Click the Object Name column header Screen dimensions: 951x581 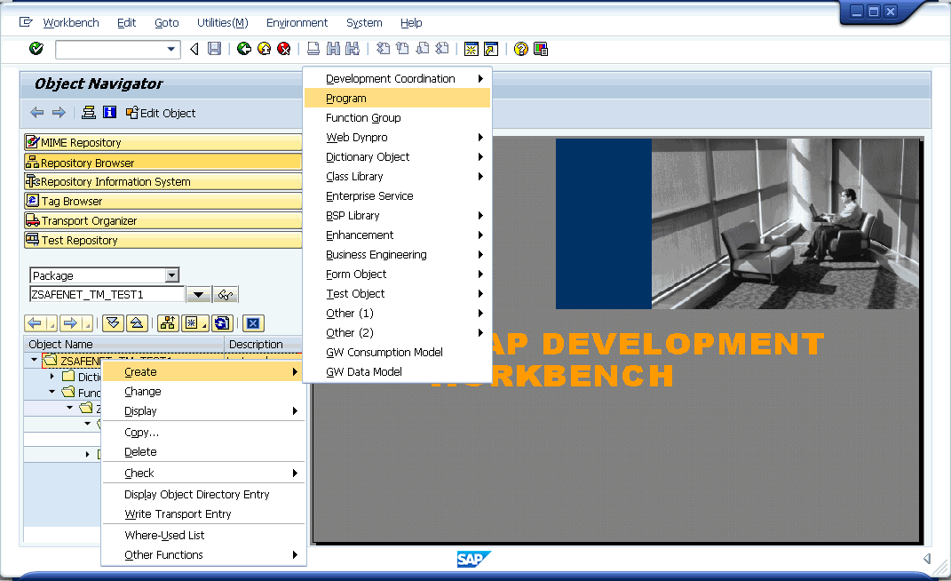tap(123, 344)
